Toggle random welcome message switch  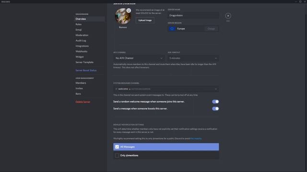pos(215,102)
